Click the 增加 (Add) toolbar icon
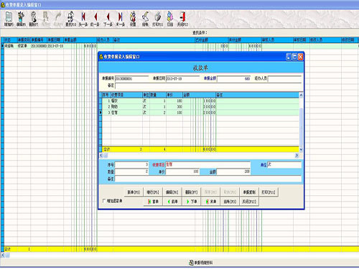This screenshot has height=269, width=359. [9, 19]
